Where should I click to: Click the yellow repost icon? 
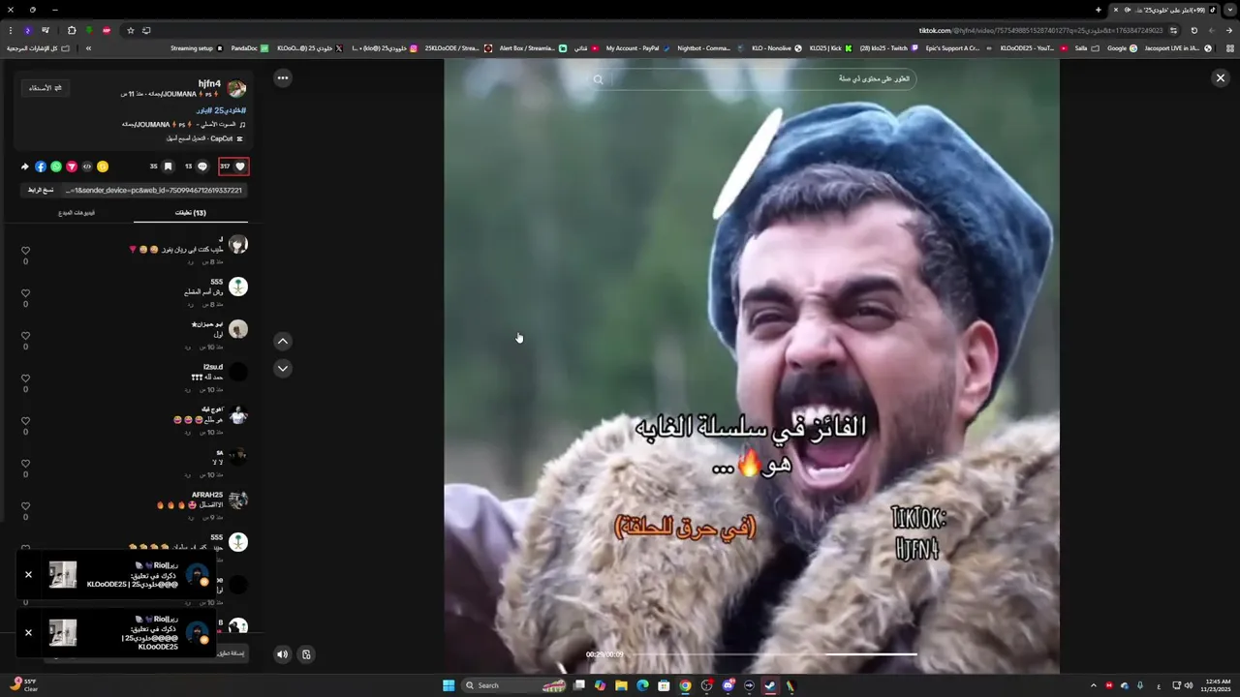pos(103,167)
